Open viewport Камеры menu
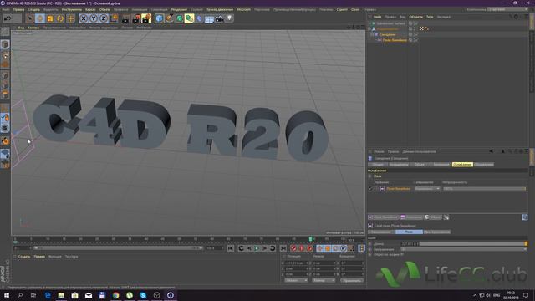The width and height of the screenshot is (535, 301). (33, 28)
